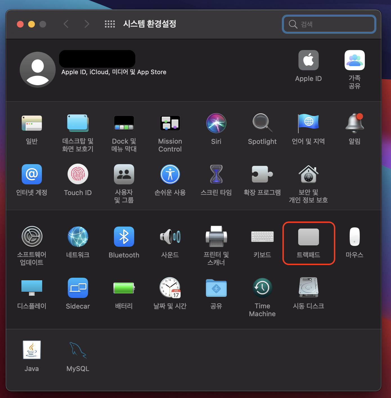Click Apple ID, iCloud, 미디어 및 App Store text
The image size is (391, 398).
pyautogui.click(x=114, y=72)
